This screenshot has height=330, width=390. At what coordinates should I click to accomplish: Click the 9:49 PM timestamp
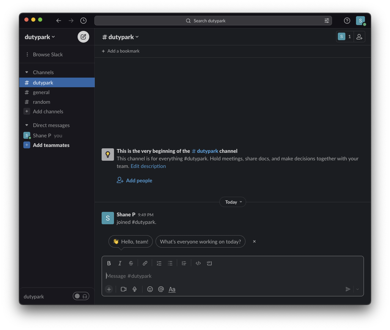tap(146, 215)
